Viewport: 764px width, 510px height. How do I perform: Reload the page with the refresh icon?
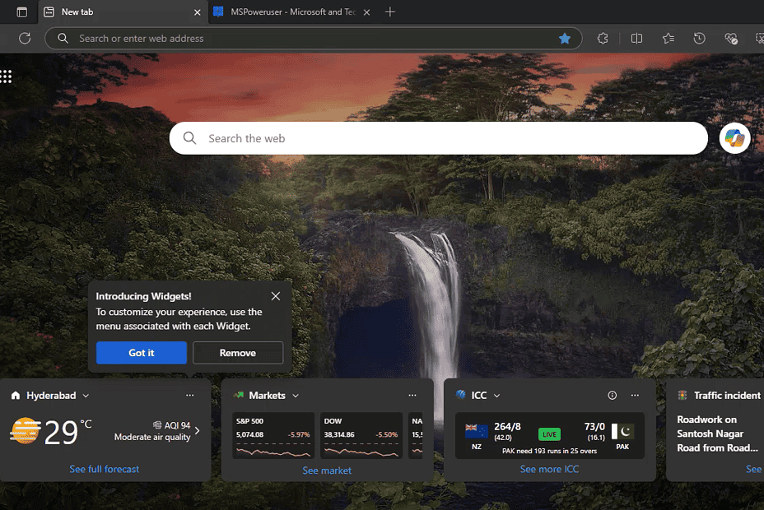click(x=25, y=38)
